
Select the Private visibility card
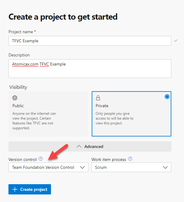(132, 114)
